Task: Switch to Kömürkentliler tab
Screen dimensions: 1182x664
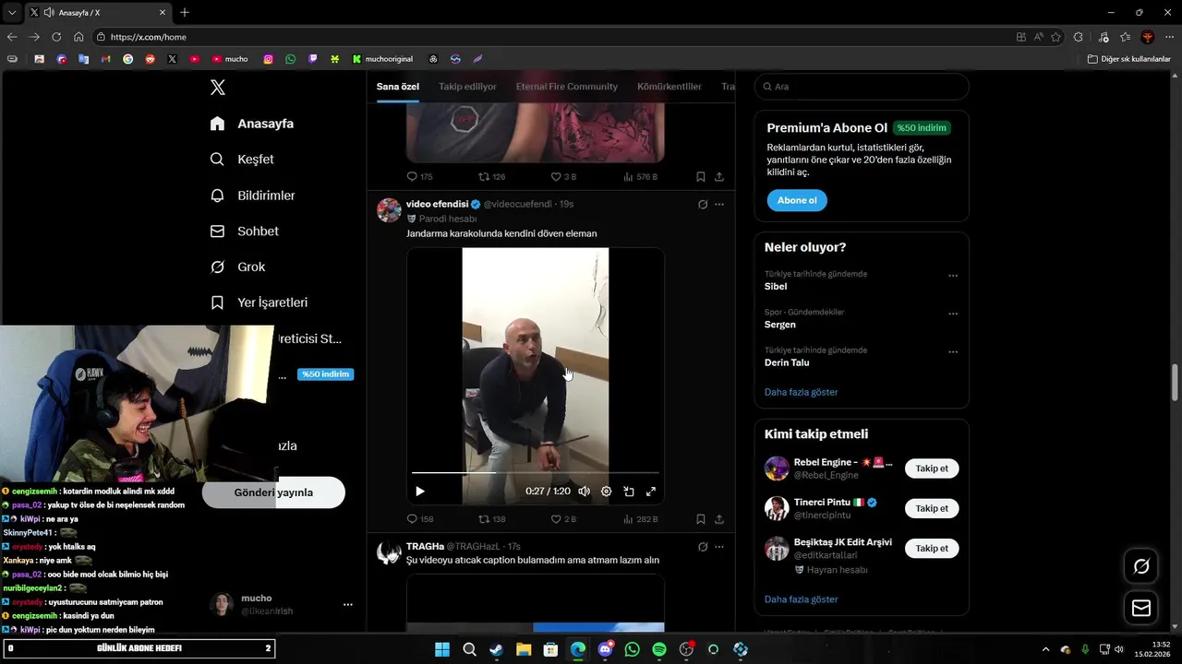Action: 669,87
